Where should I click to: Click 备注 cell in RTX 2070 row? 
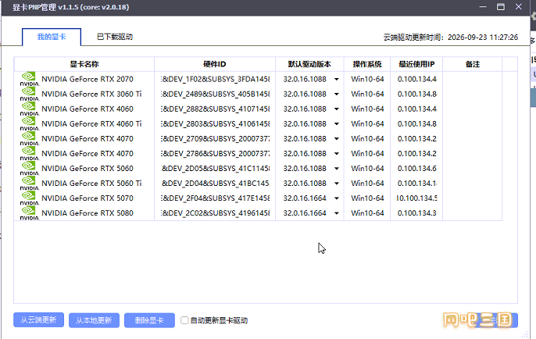(x=473, y=80)
